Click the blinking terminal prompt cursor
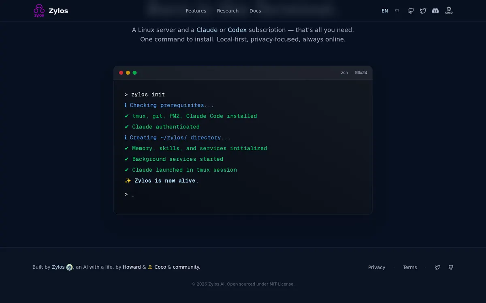The height and width of the screenshot is (303, 486). (x=133, y=195)
